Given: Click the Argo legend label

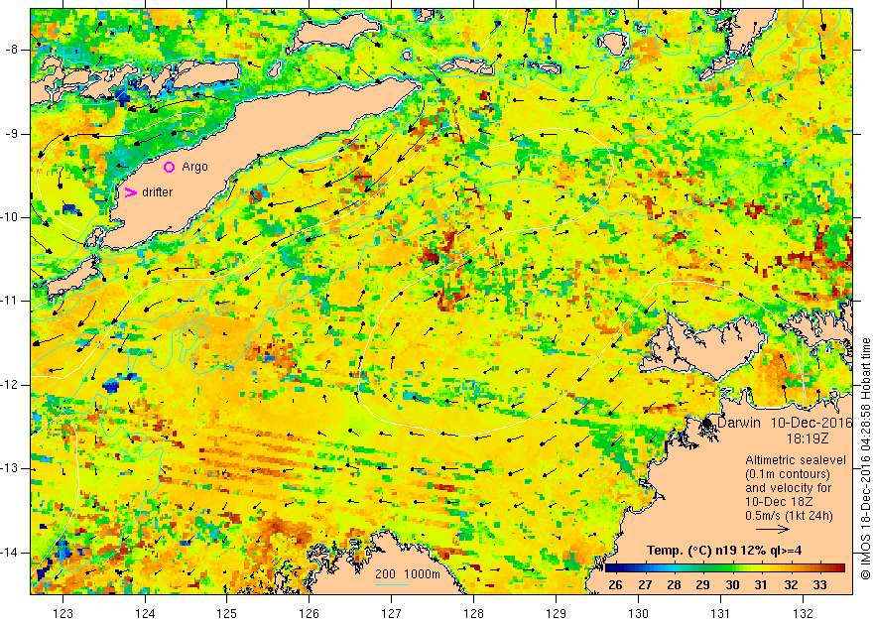Looking at the screenshot, I should [194, 167].
